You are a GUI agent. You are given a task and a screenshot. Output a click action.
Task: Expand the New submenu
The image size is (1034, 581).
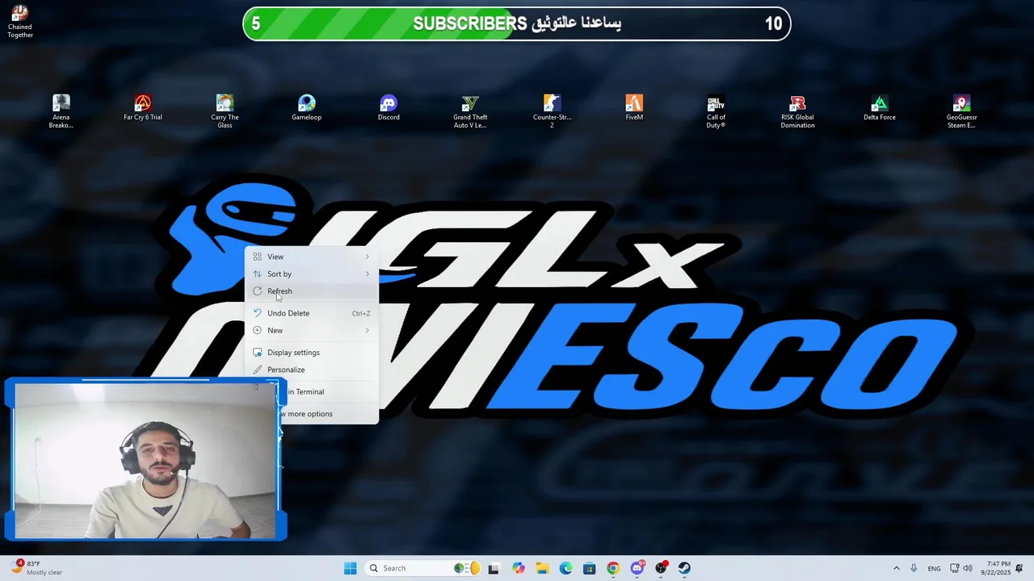click(x=312, y=330)
